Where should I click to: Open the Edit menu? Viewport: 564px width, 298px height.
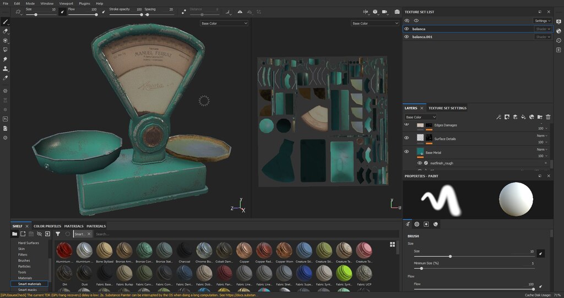17,3
